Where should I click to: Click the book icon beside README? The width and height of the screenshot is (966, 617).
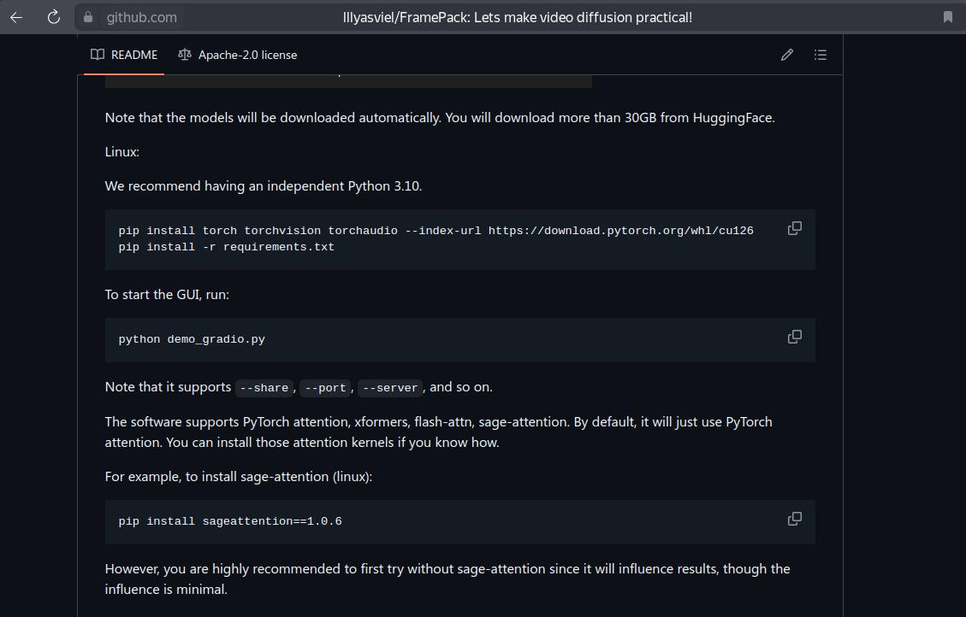tap(98, 55)
